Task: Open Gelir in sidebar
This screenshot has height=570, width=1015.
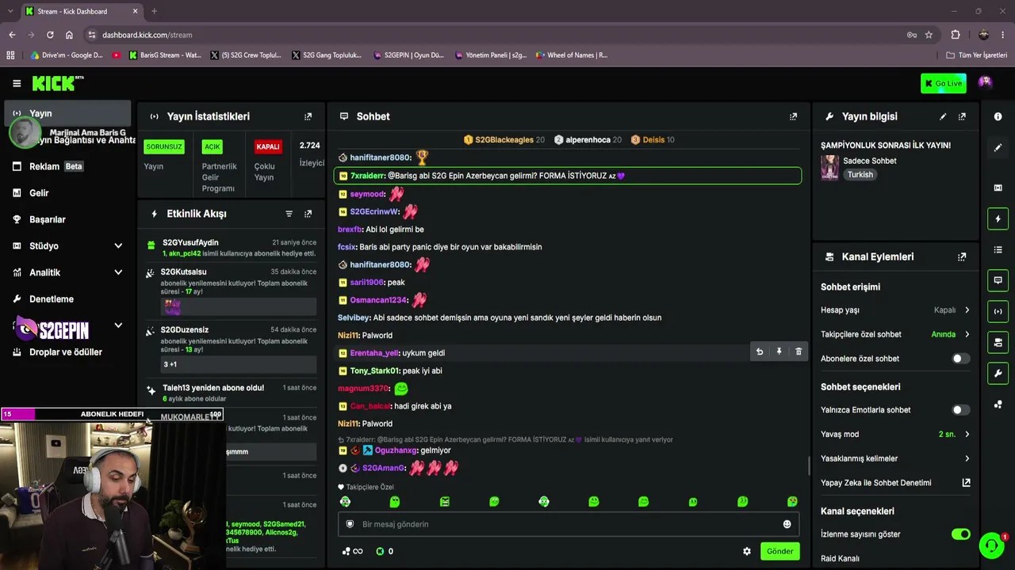Action: [x=67, y=193]
